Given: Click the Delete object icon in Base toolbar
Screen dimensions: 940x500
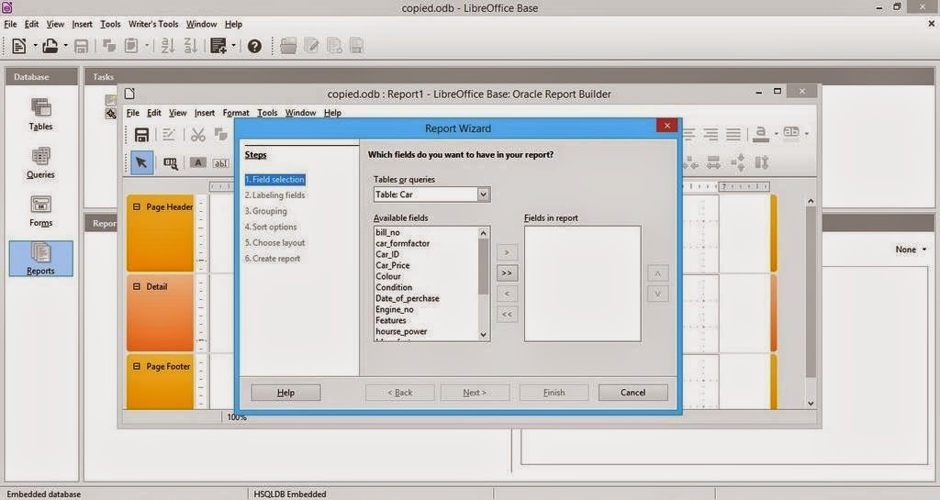Looking at the screenshot, I should pyautogui.click(x=334, y=46).
